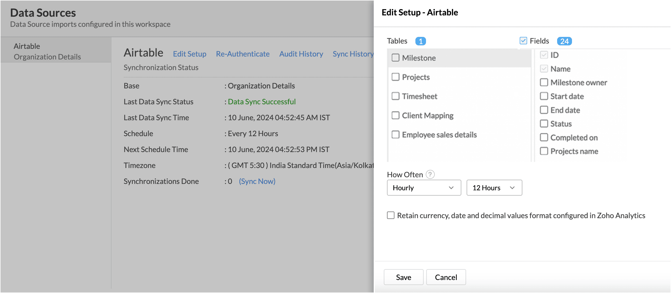The width and height of the screenshot is (671, 293).
Task: Tick the Status field checkbox
Action: pyautogui.click(x=544, y=124)
